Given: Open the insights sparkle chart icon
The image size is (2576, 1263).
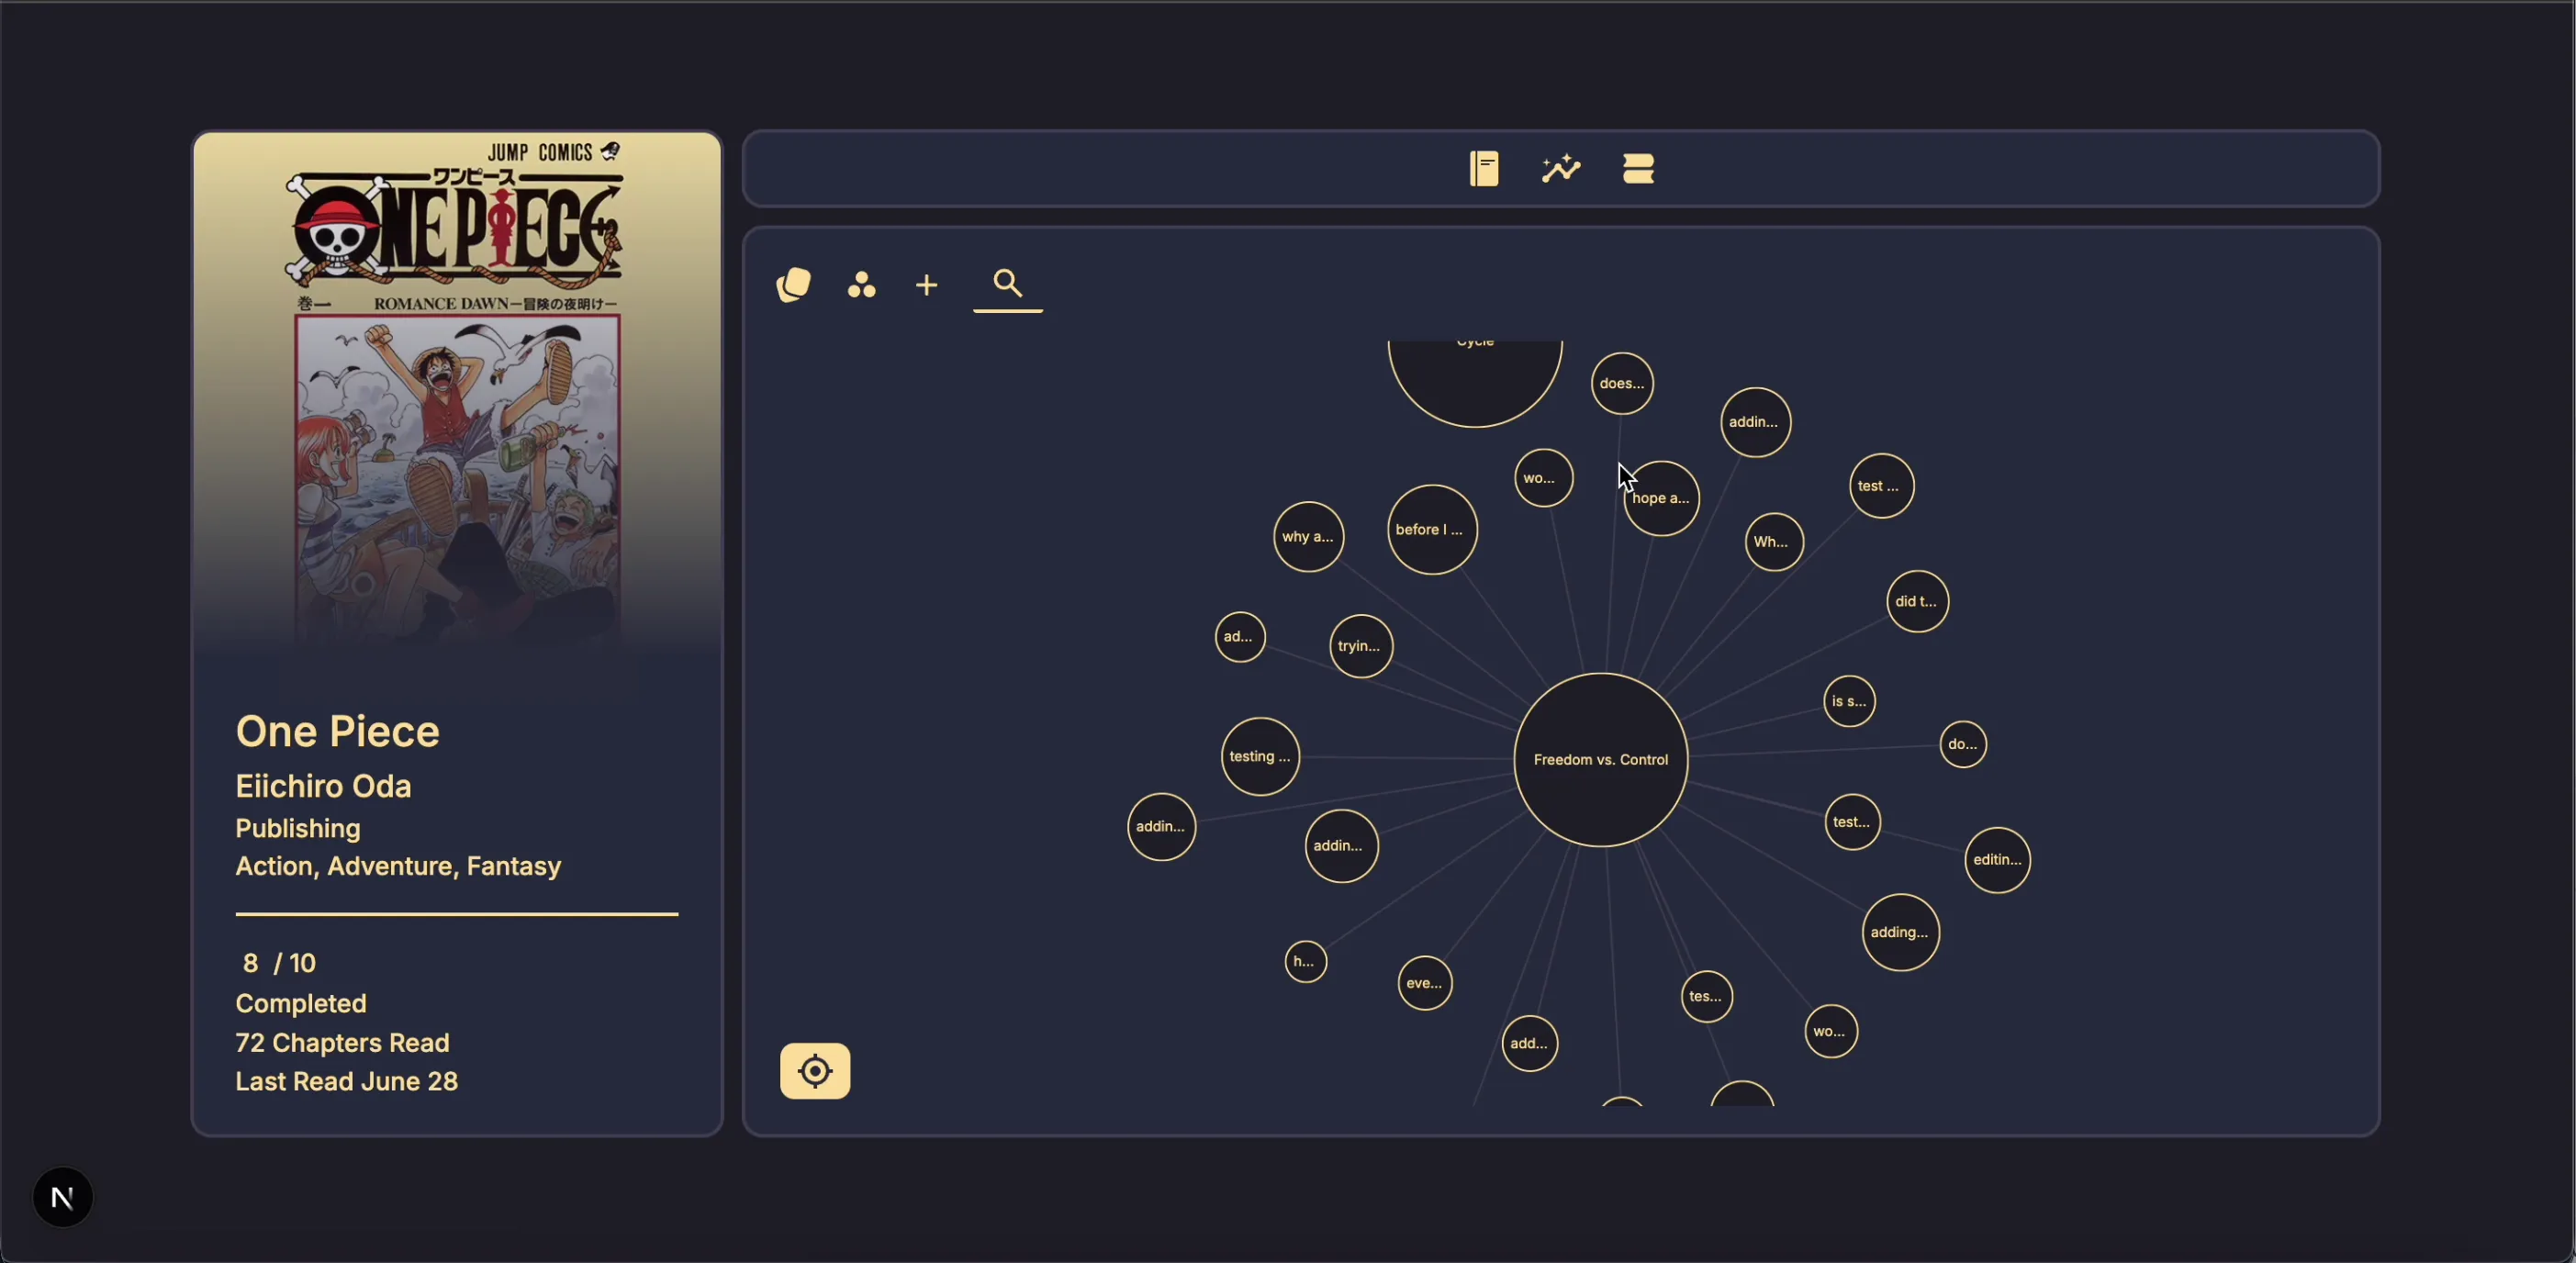Looking at the screenshot, I should coord(1561,169).
